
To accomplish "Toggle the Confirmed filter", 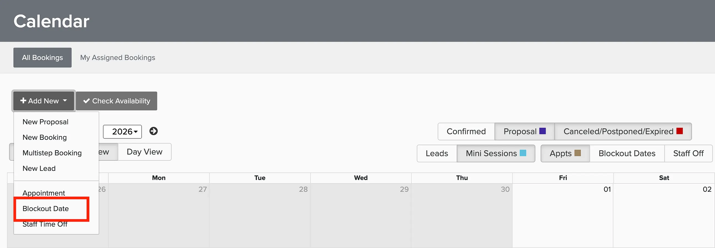I will 466,131.
